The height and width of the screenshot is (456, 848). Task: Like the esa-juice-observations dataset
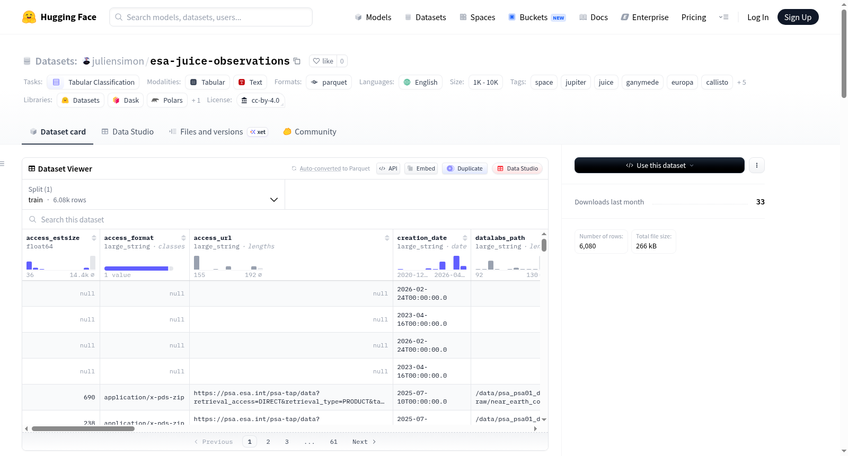tap(323, 61)
